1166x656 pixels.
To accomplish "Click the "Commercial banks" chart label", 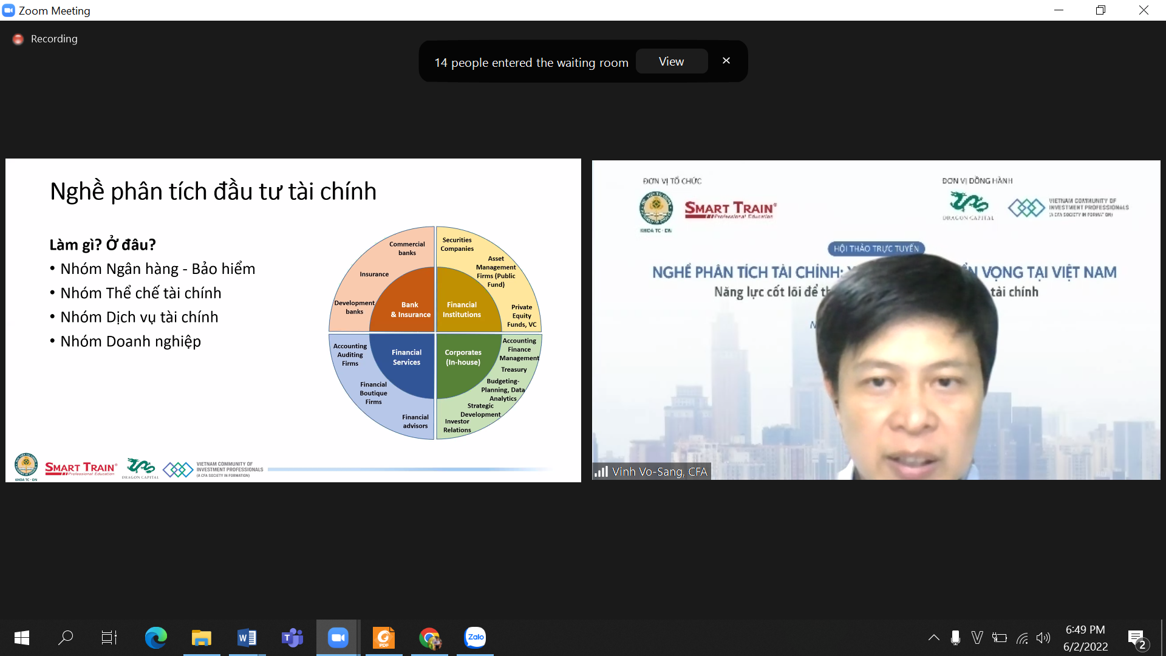I will pyautogui.click(x=407, y=248).
